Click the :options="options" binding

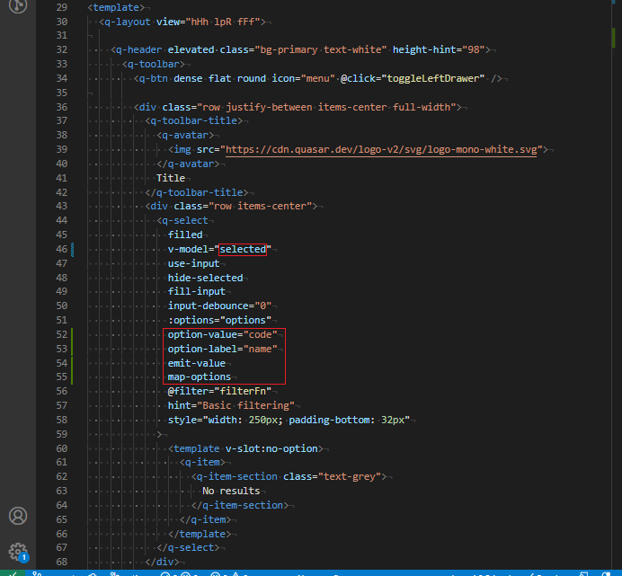(219, 320)
